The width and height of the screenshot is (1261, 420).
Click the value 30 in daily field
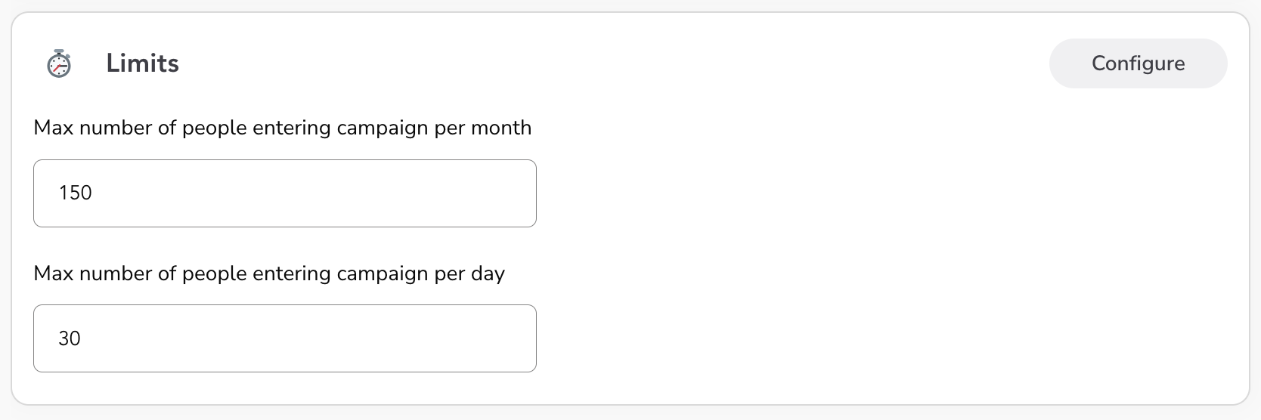click(x=70, y=338)
